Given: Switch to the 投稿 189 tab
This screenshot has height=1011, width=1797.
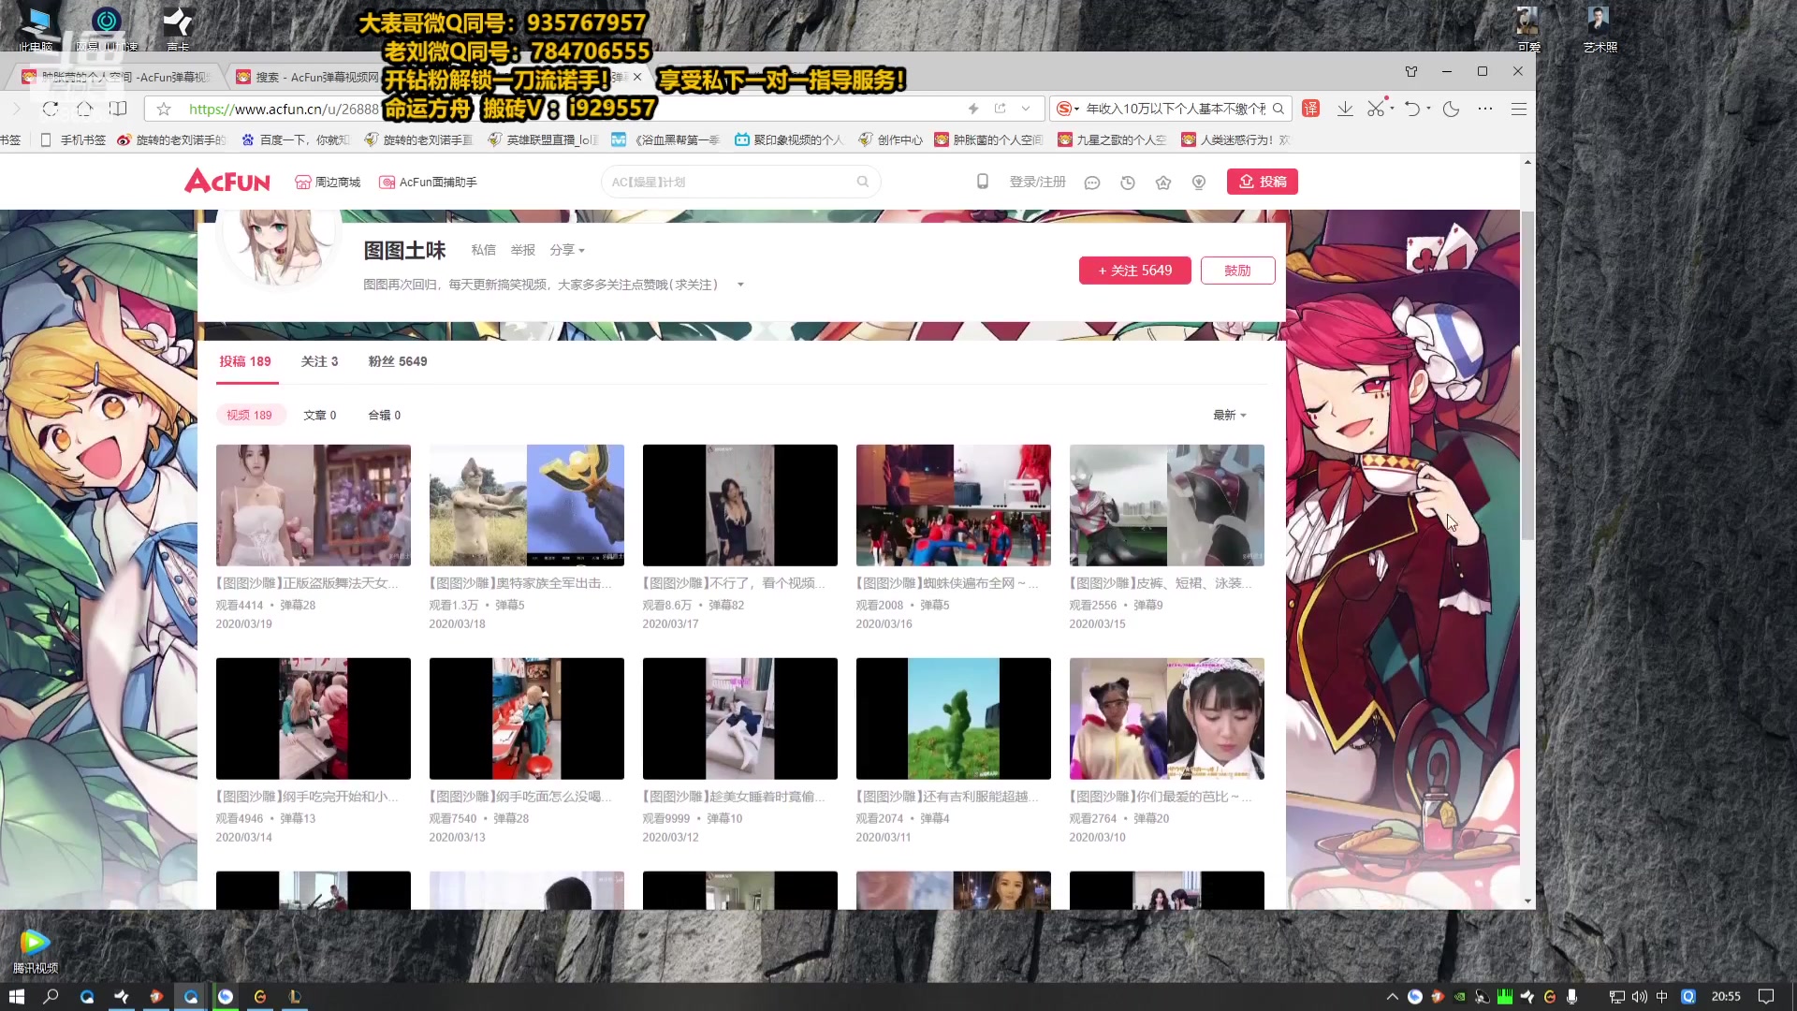Looking at the screenshot, I should 245,361.
